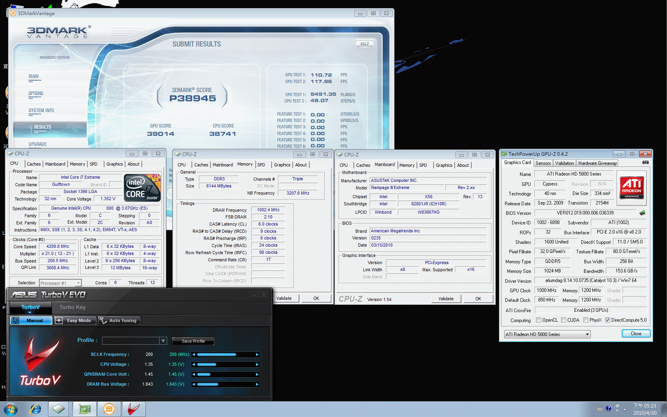Open OPTIONS in 3DMark Vantage sidebar
Viewport: 667px width, 417px height.
[36, 94]
